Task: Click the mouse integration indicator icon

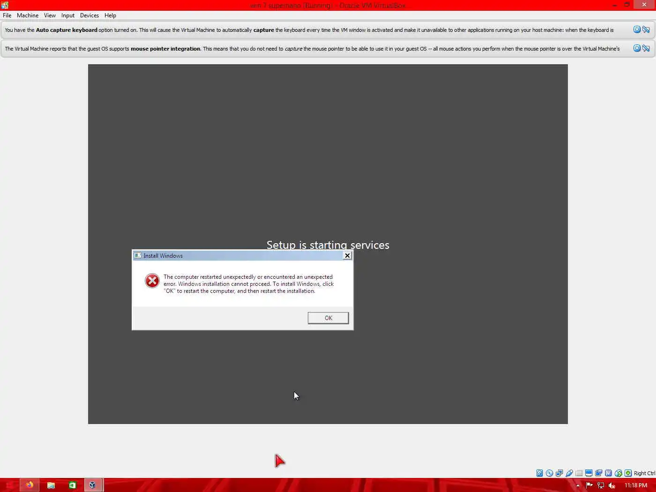Action: tap(619, 473)
